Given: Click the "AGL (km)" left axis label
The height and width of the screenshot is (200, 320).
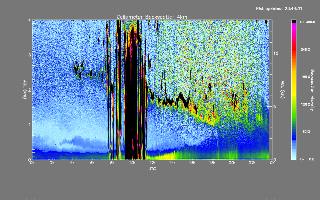Looking at the screenshot, I should 25,90.
